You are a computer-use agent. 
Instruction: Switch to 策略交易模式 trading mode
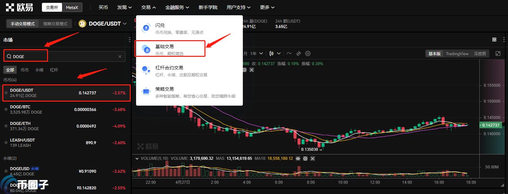(x=55, y=24)
